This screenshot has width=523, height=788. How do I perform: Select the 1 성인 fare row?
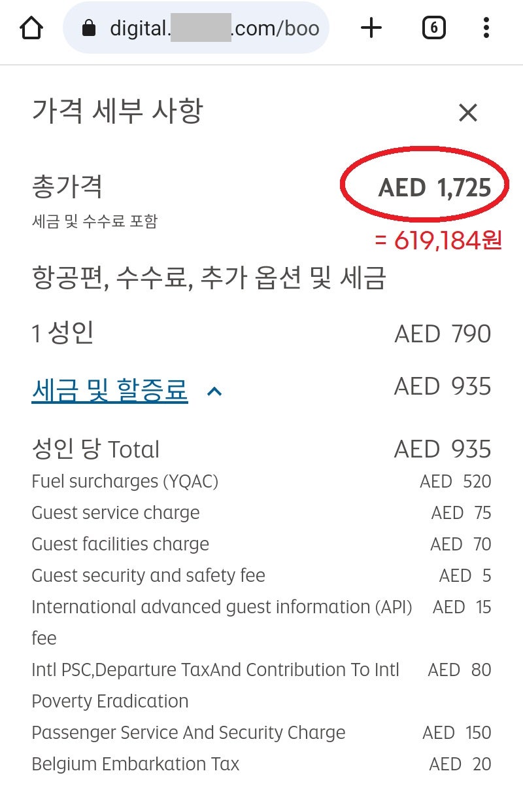(63, 334)
